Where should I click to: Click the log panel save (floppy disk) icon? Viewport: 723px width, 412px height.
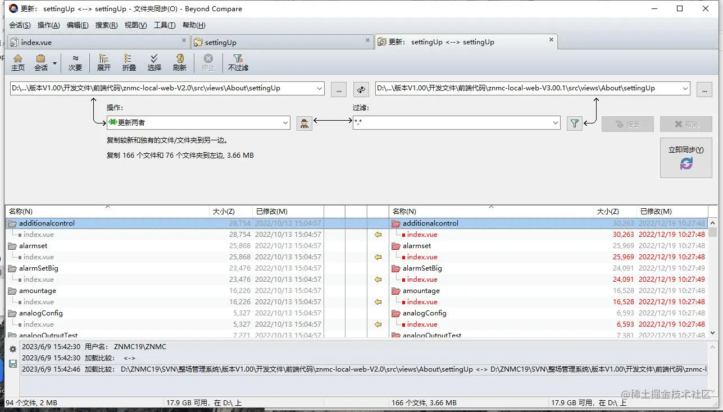pos(13,364)
